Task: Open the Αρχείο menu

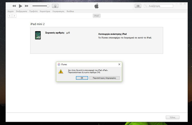Action: [x=10, y=11]
